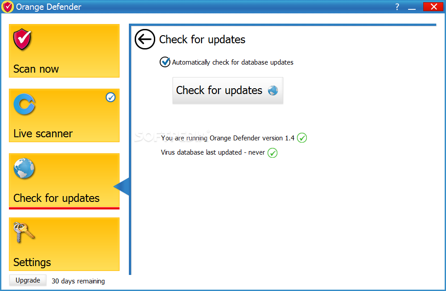Close the Orange Defender window

coord(433,7)
